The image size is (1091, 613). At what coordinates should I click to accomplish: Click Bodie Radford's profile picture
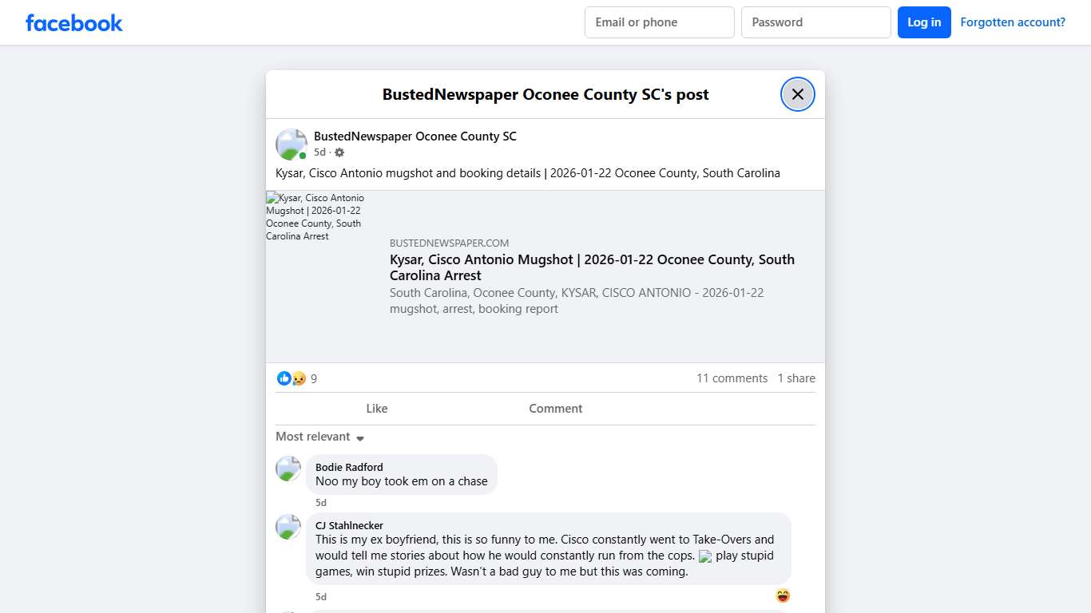[x=288, y=469]
